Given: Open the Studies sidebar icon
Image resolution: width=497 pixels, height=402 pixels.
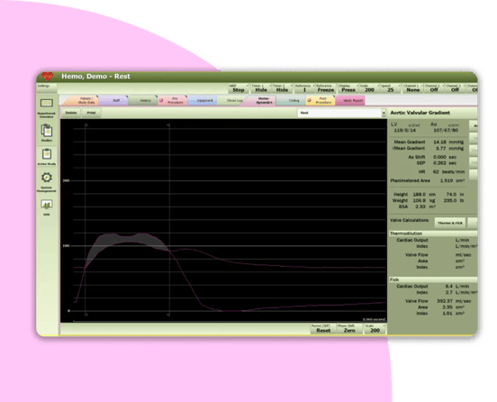Looking at the screenshot, I should point(47,131).
